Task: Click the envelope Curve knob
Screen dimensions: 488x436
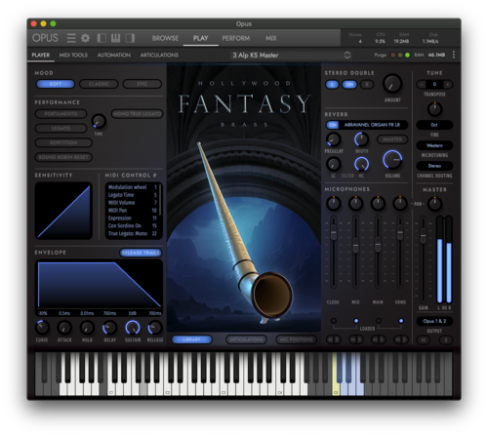Action: 42,328
